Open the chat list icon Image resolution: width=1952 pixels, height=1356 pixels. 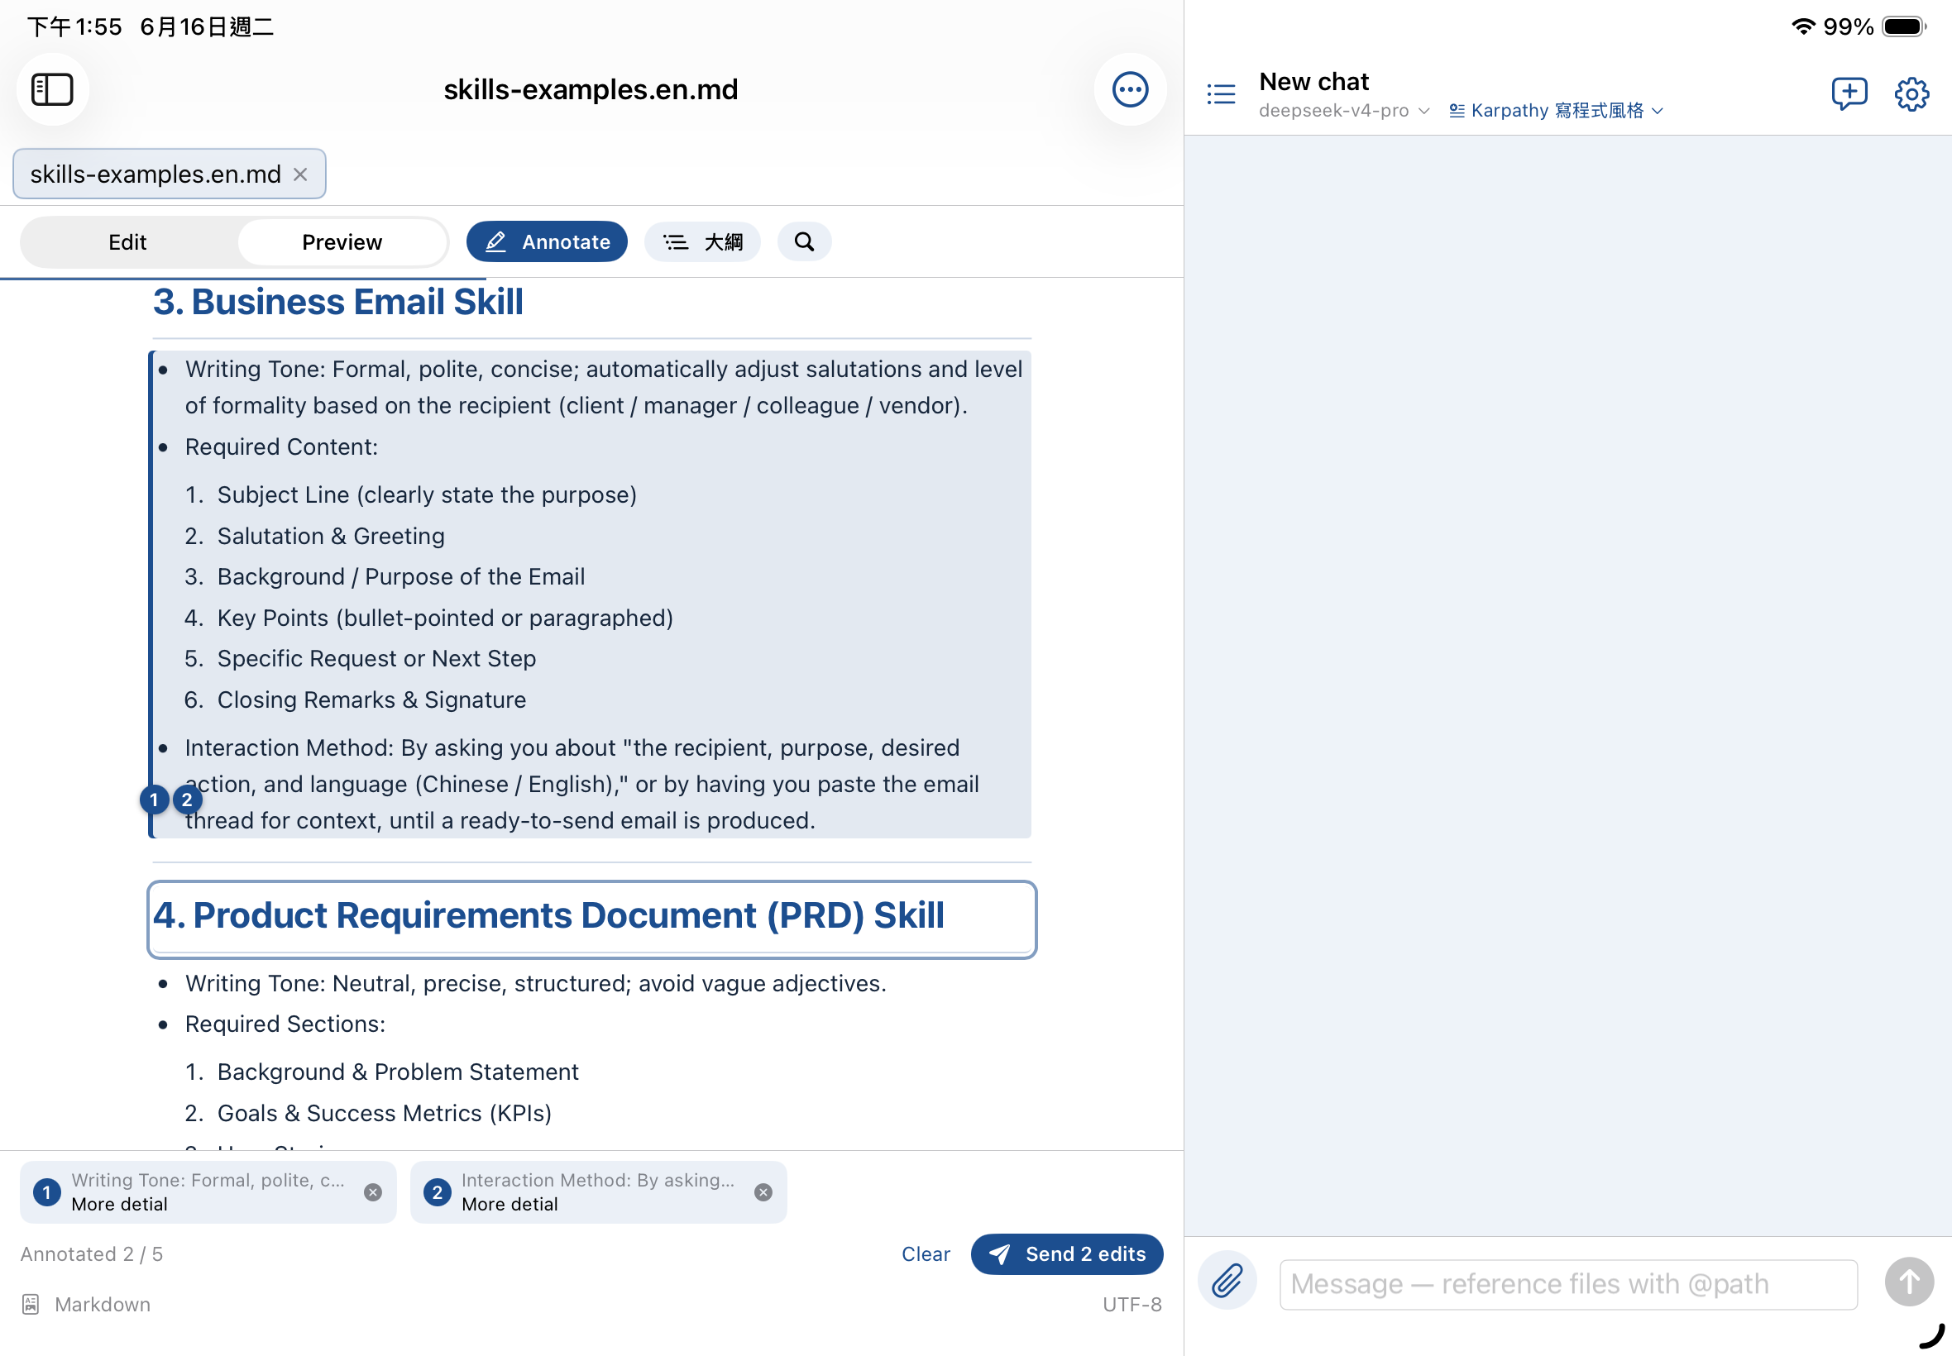pyautogui.click(x=1221, y=93)
